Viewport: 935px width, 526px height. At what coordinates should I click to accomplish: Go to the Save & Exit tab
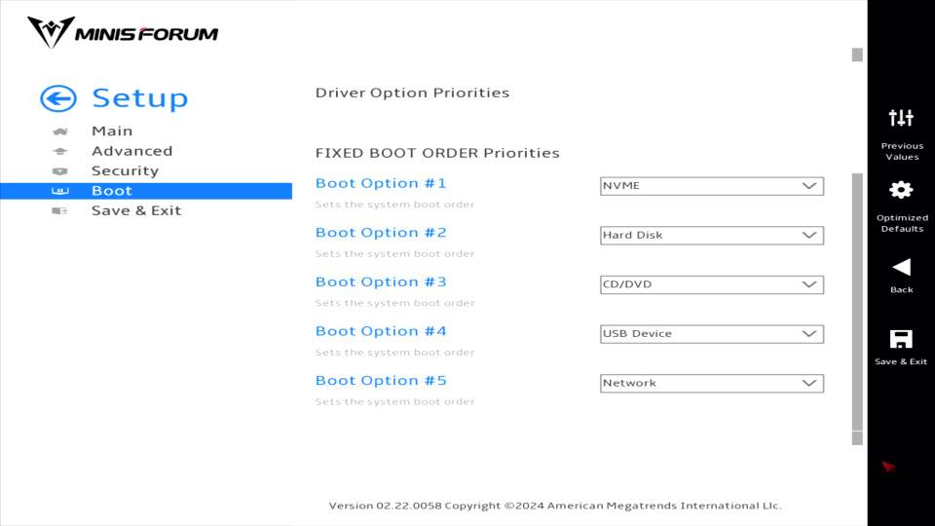pyautogui.click(x=136, y=210)
